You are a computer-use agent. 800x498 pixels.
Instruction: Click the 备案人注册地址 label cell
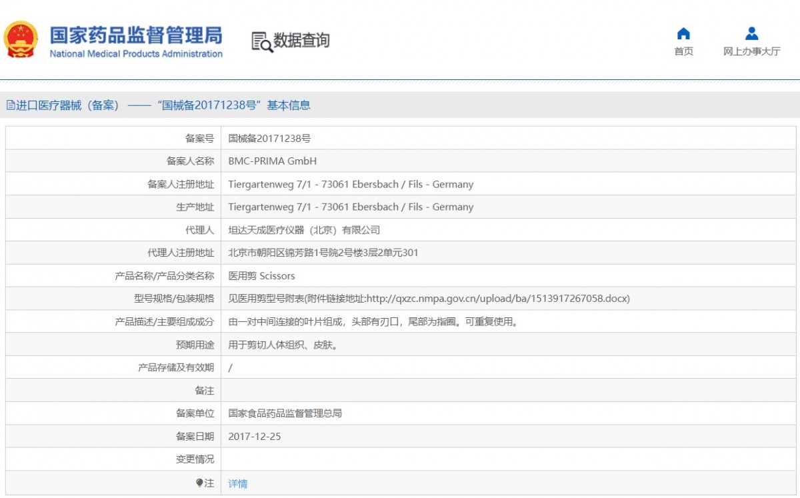113,184
